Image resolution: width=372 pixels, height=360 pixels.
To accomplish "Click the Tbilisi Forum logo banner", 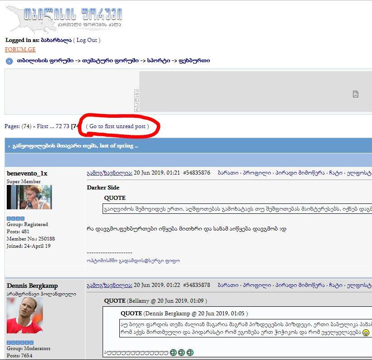I will point(64,19).
